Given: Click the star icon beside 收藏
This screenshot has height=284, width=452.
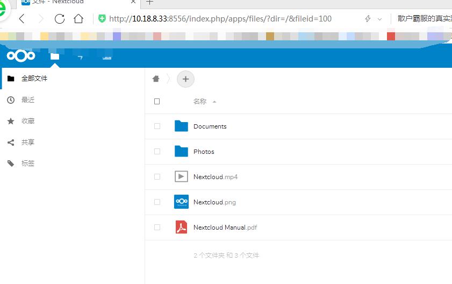Looking at the screenshot, I should point(11,121).
